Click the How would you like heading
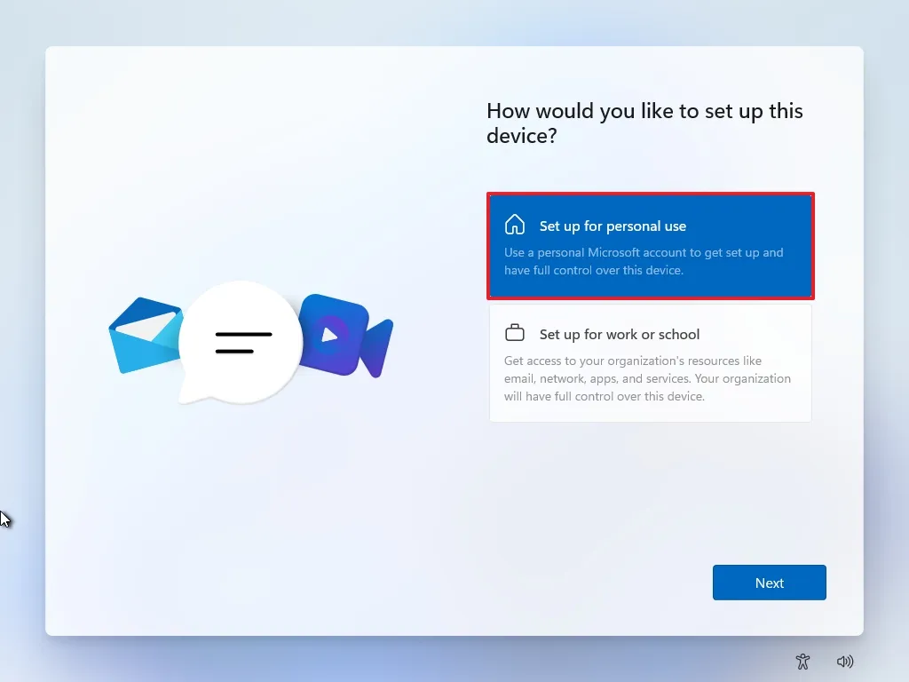Viewport: 909px width, 682px height. point(644,123)
